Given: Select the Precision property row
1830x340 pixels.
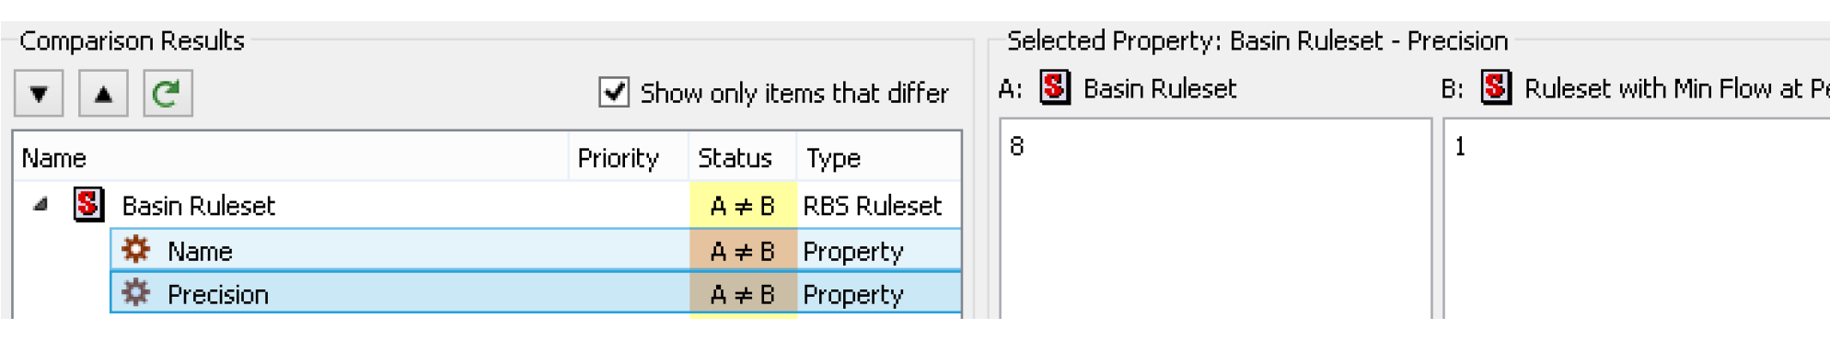Looking at the screenshot, I should tap(536, 292).
